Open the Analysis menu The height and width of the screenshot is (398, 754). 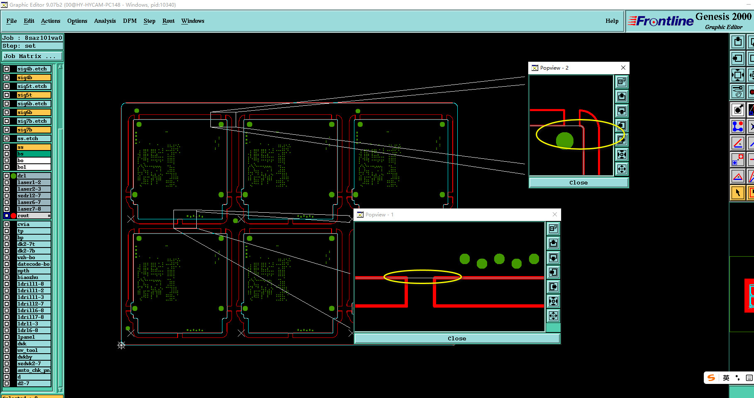[105, 21]
